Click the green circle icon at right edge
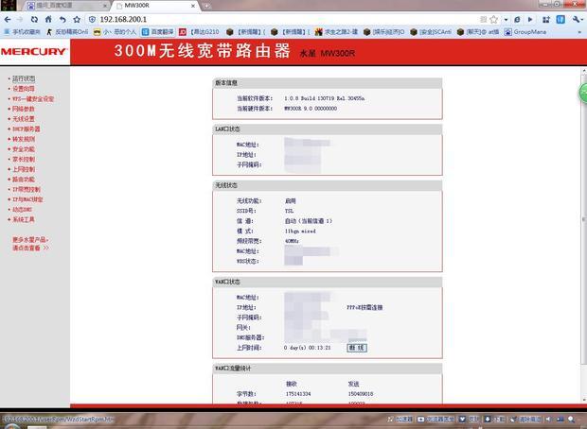The image size is (587, 429). click(x=582, y=93)
